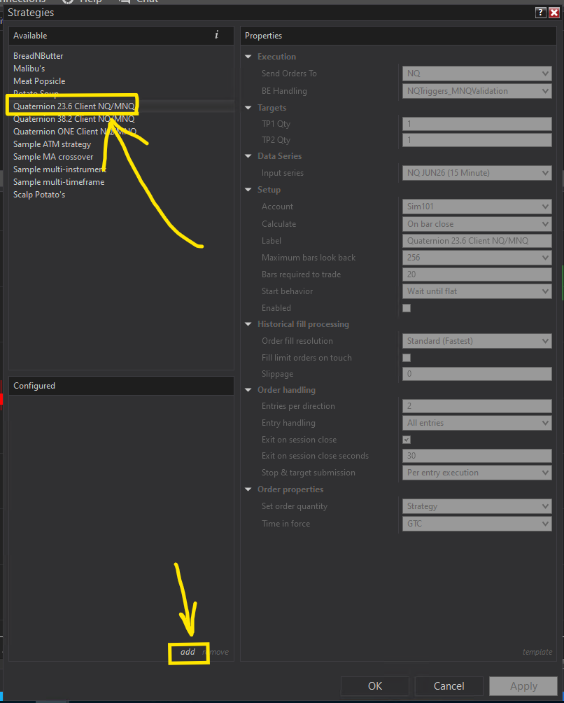This screenshot has height=703, width=564.
Task: Enable the strategy via the Enabled checkbox
Action: tap(406, 307)
